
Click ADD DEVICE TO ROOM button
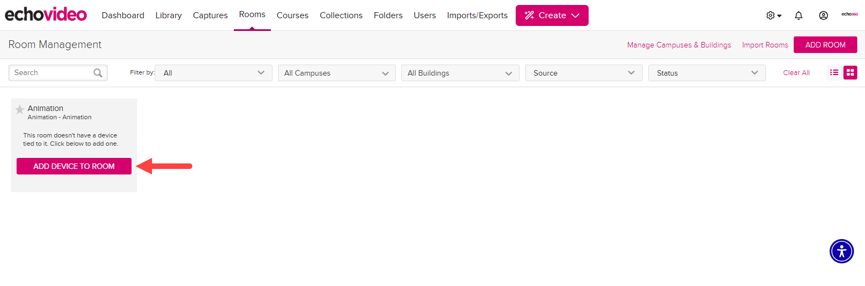[74, 166]
